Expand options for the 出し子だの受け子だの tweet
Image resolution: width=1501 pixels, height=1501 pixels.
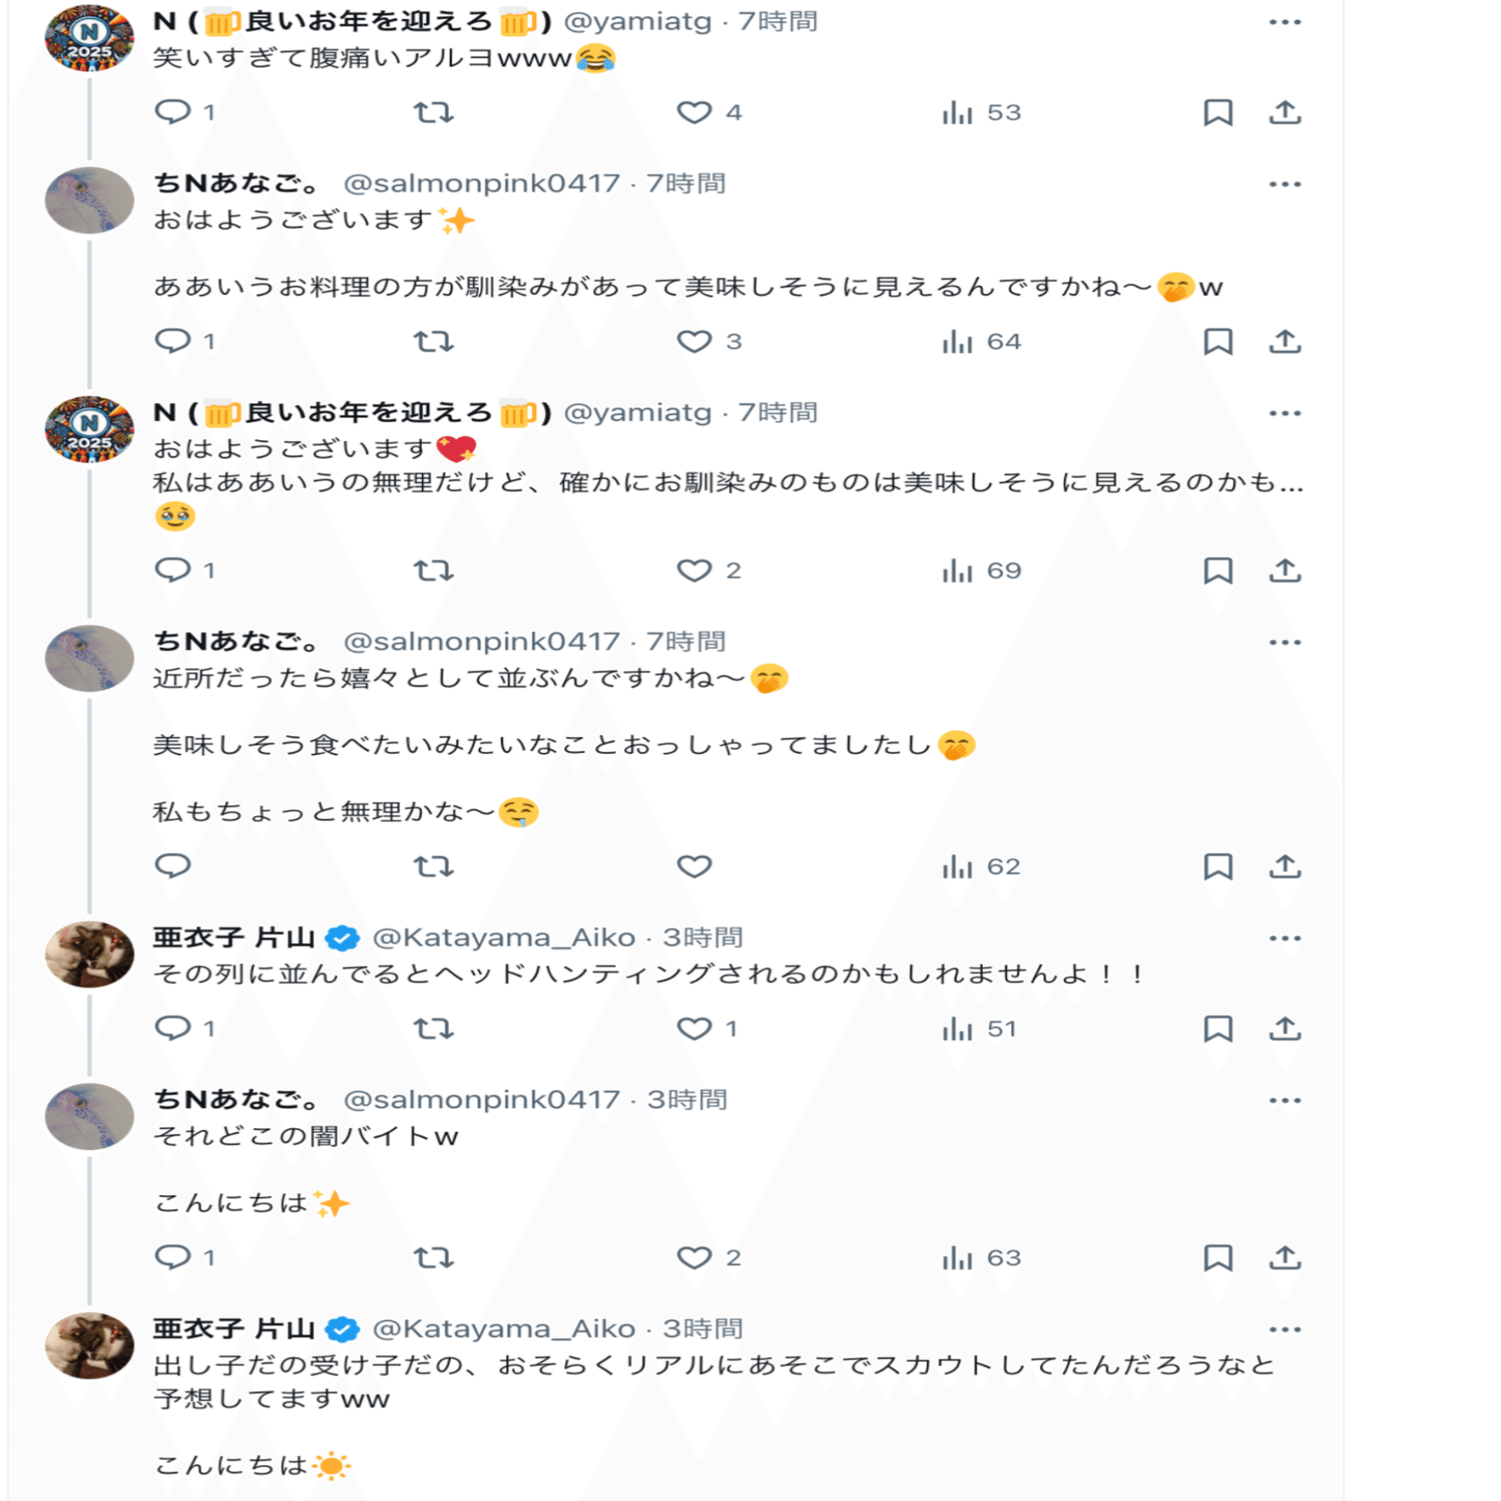click(1285, 1329)
